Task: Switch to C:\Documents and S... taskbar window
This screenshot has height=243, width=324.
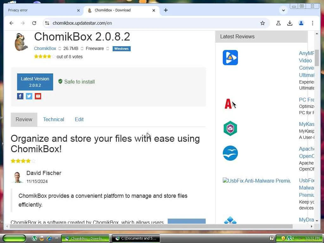Action: (x=136, y=239)
